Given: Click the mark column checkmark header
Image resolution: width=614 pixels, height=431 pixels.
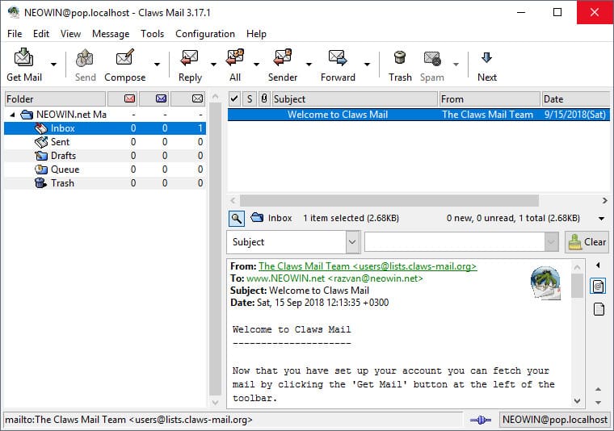Looking at the screenshot, I should click(234, 98).
